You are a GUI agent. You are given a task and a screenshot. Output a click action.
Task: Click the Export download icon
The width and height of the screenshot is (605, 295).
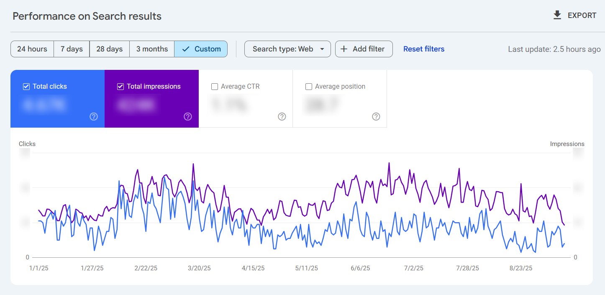click(557, 15)
